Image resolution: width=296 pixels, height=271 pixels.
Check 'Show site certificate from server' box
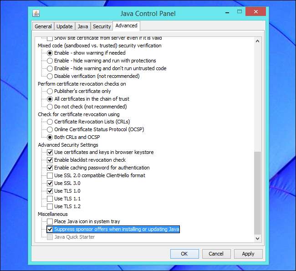point(50,38)
